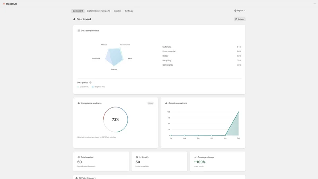Click the Materials row in completeness list
The height and width of the screenshot is (179, 318).
202,47
